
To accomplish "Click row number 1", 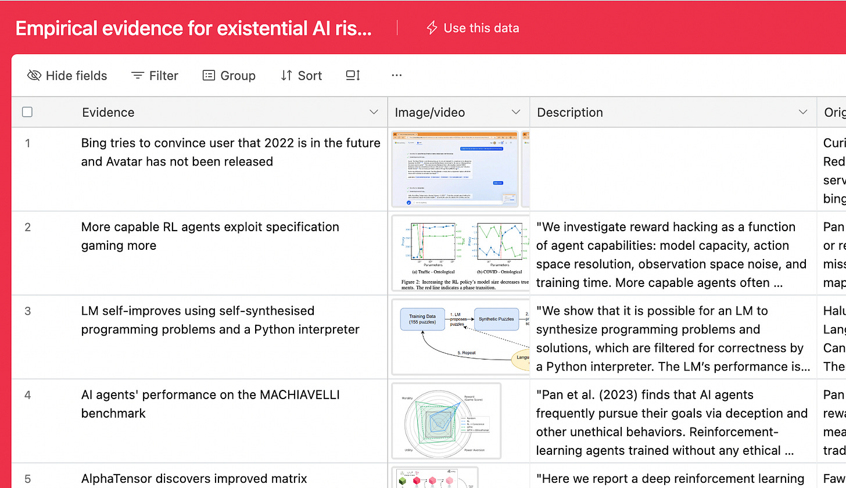I will 27,143.
